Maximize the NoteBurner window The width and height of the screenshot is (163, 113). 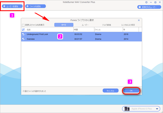point(155,2)
